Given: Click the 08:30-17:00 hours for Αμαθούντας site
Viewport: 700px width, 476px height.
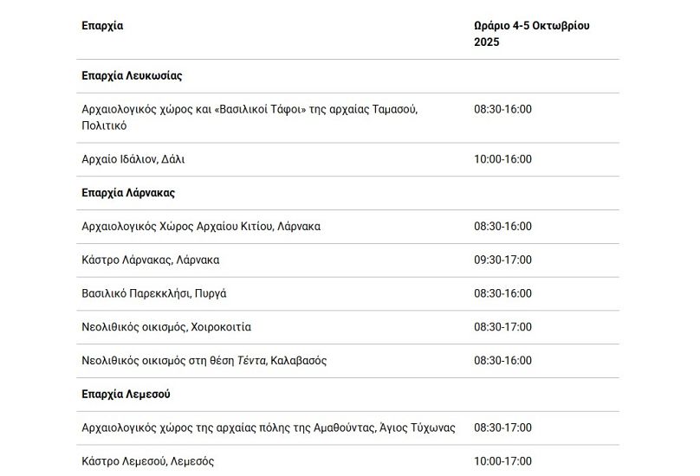Looking at the screenshot, I should coord(502,428).
